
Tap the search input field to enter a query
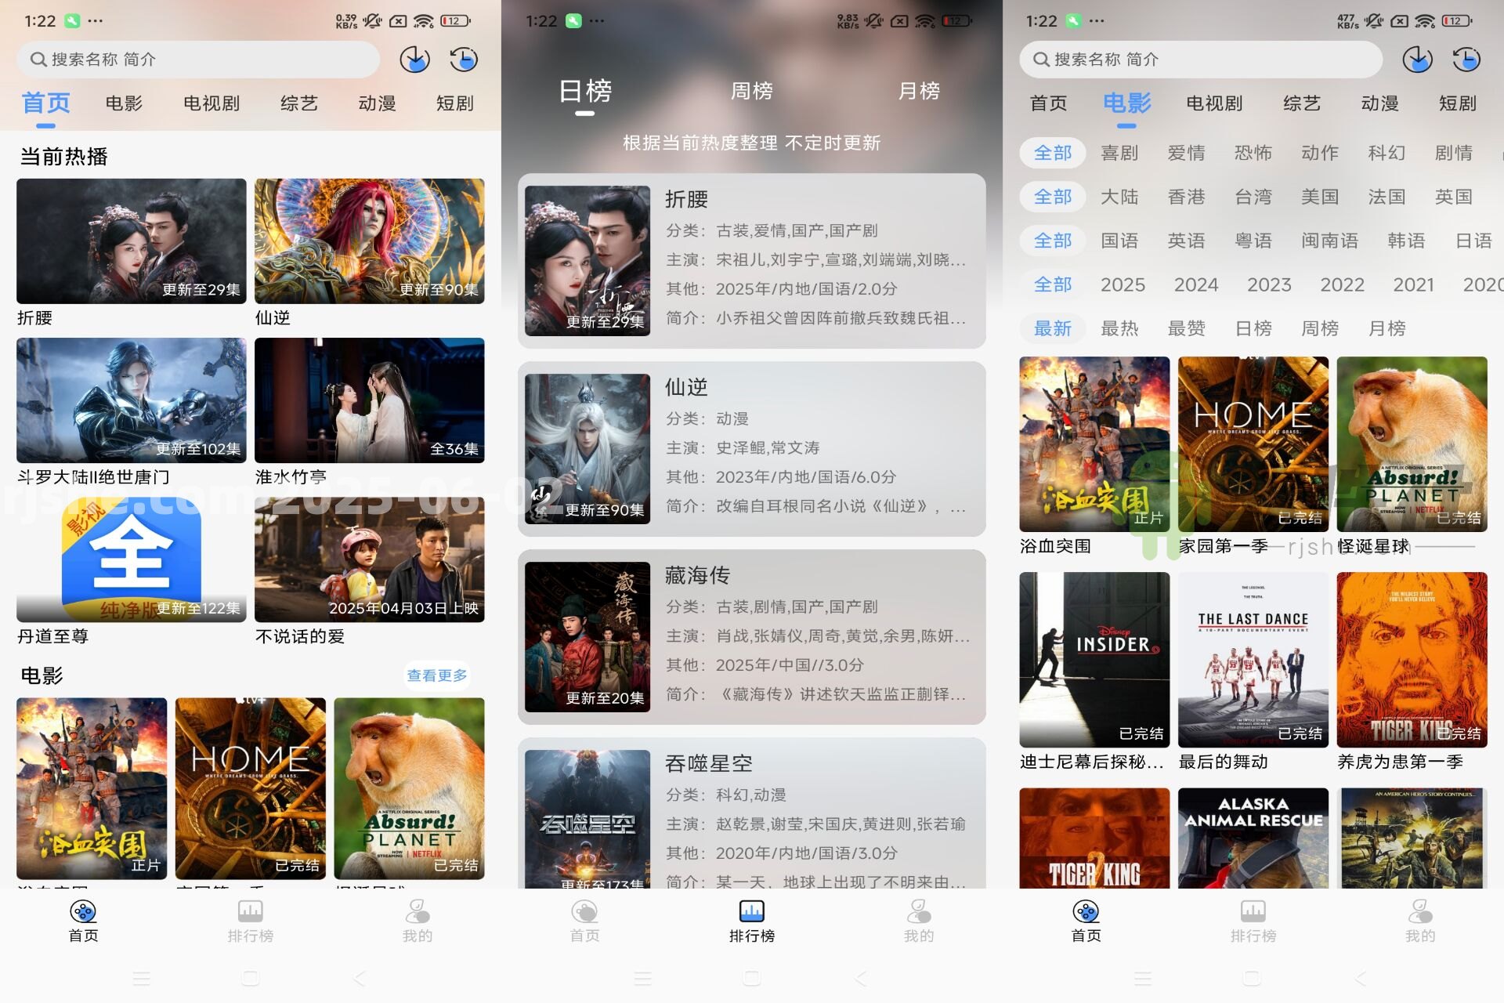pyautogui.click(x=196, y=59)
